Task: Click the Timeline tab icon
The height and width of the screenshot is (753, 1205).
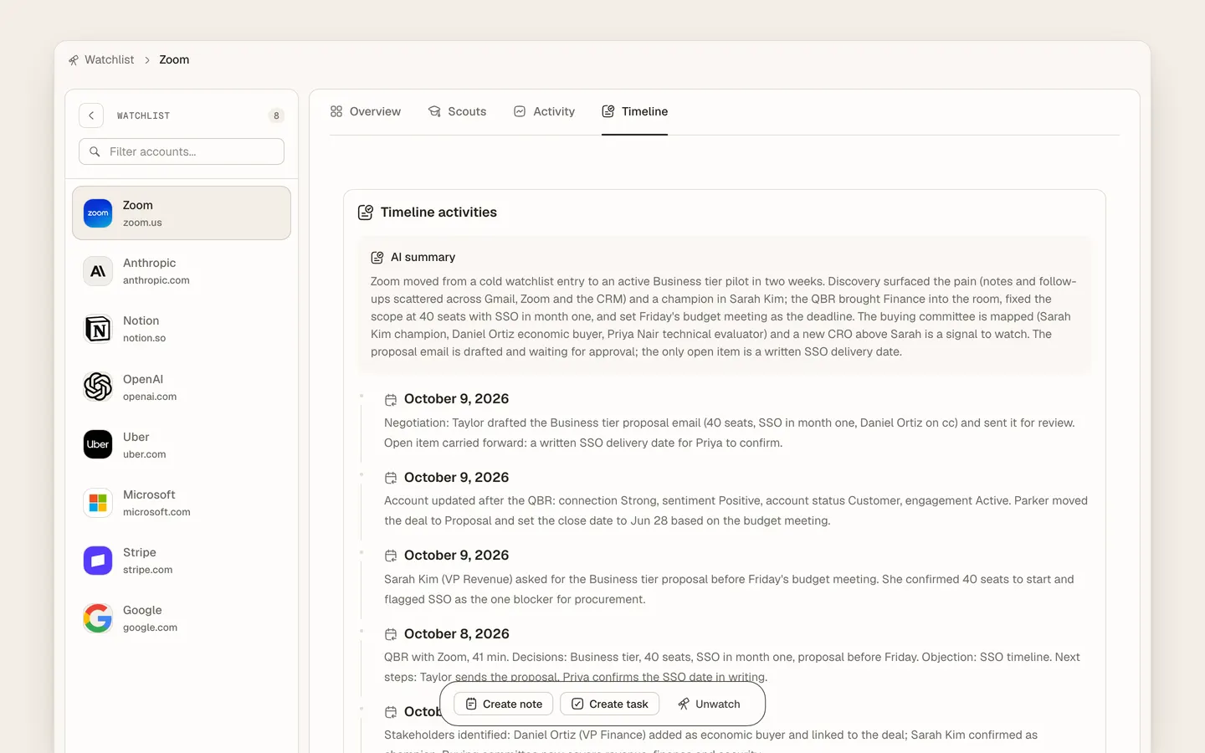Action: coord(608,111)
